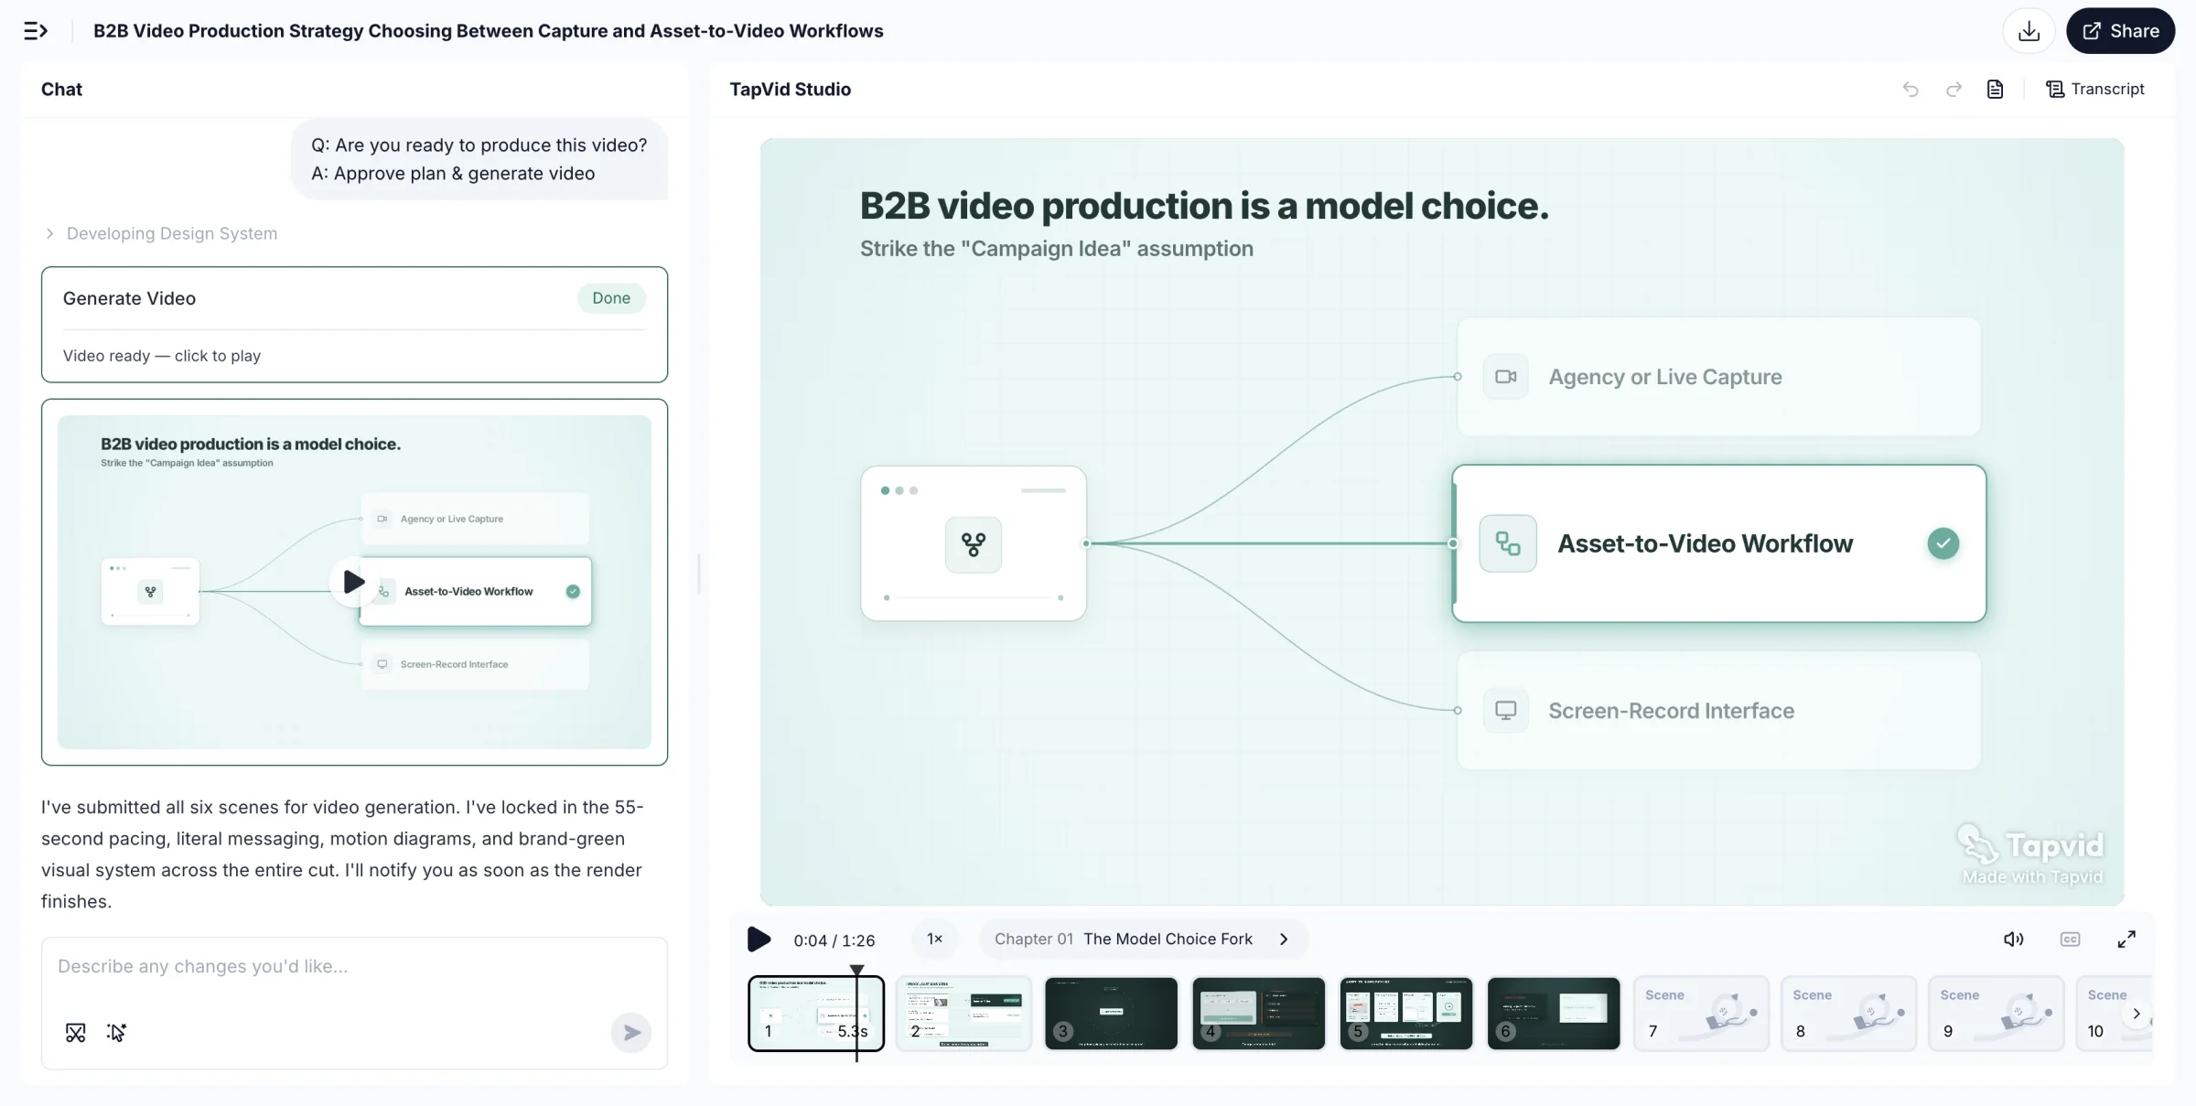This screenshot has height=1106, width=2196.
Task: Click the workflow icon beside Asset-to-Video Workflow
Action: tap(1508, 543)
